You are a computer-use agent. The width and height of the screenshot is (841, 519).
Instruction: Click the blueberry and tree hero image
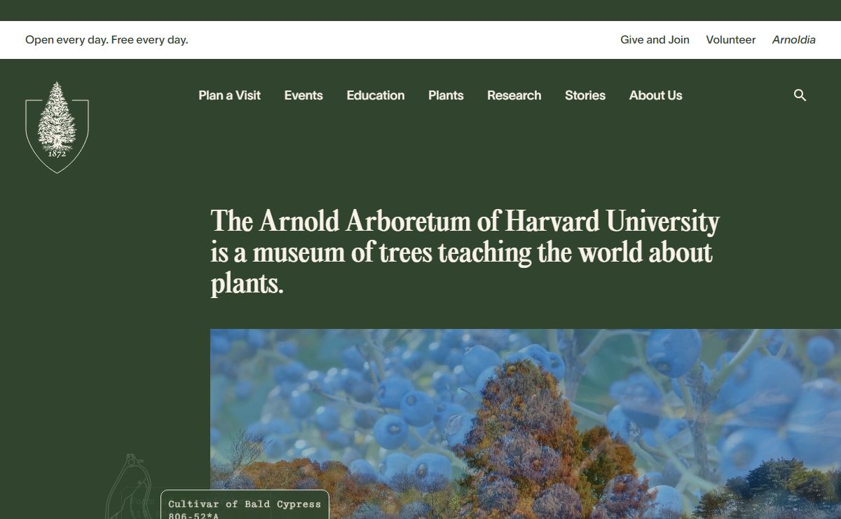tap(526, 424)
